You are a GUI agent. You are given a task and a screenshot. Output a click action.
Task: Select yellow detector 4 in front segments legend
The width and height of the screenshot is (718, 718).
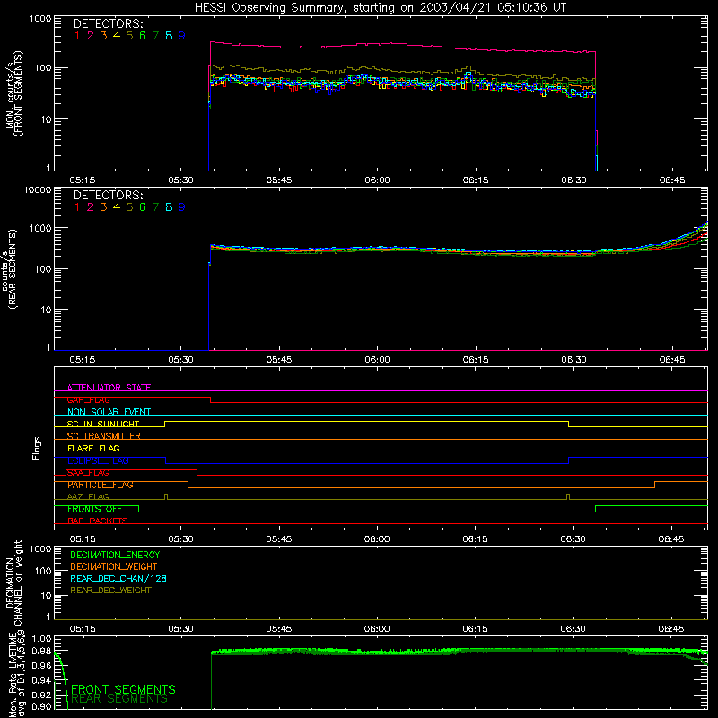point(117,35)
